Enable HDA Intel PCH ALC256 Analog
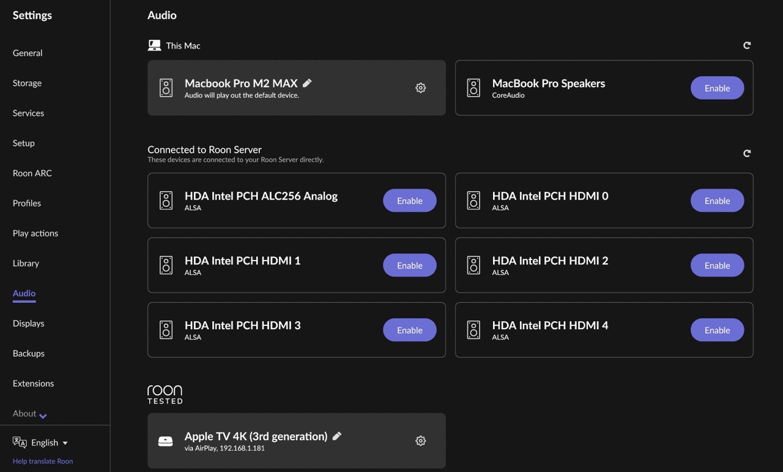Image resolution: width=783 pixels, height=472 pixels. (x=410, y=200)
